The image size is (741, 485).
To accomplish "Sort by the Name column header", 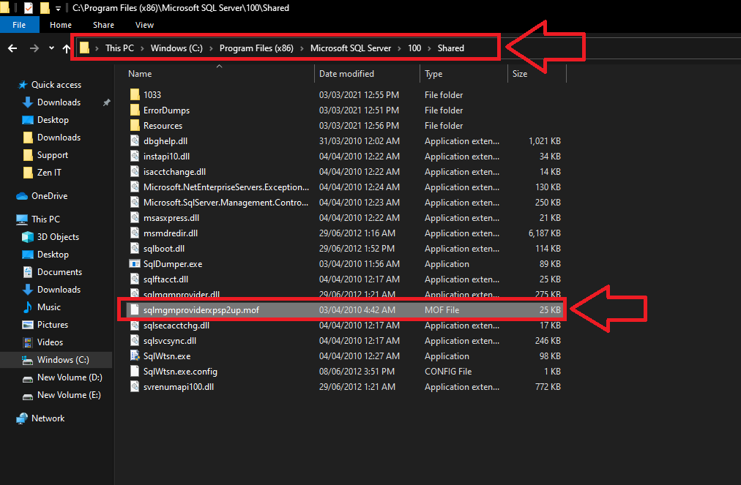I will pyautogui.click(x=140, y=74).
